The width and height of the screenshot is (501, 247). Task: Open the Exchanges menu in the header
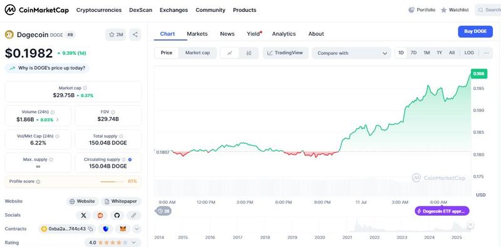[x=174, y=10]
